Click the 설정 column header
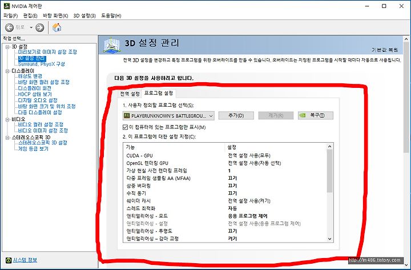The image size is (411, 270). 276,147
